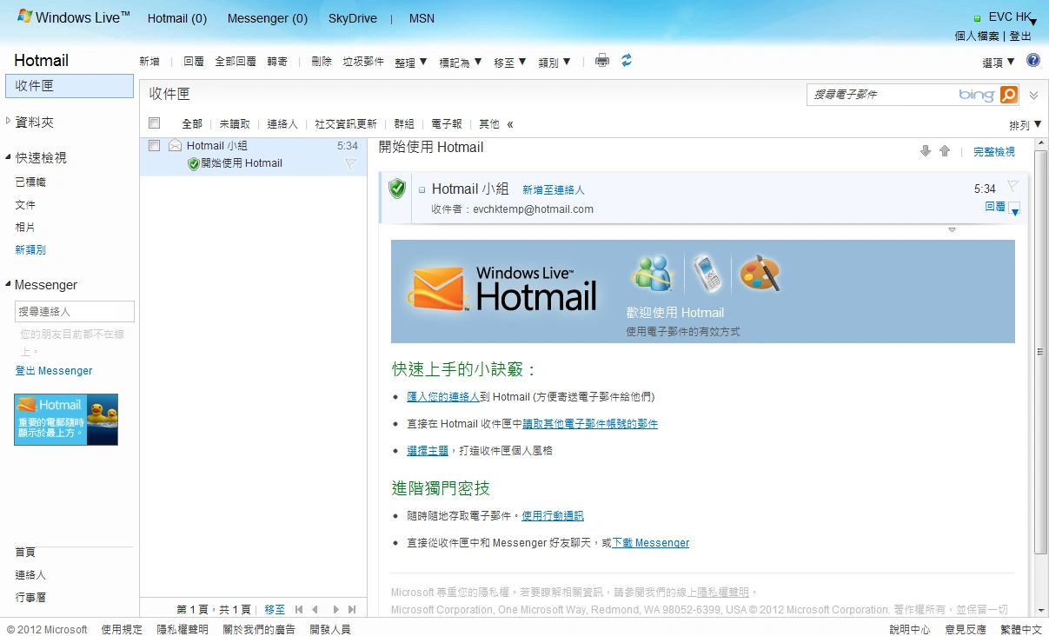This screenshot has height=636, width=1049.
Task: Click the Messenger people icon in the banner
Action: pos(654,274)
